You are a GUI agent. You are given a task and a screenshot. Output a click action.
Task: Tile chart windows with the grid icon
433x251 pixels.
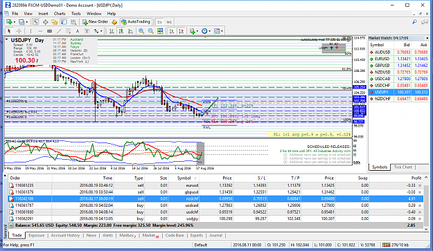(x=160, y=31)
